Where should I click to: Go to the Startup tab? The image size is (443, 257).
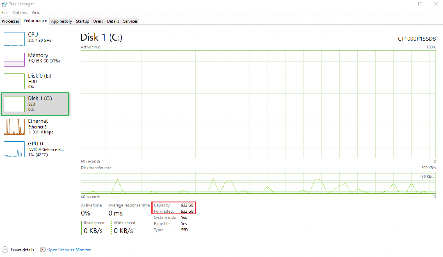pyautogui.click(x=82, y=21)
